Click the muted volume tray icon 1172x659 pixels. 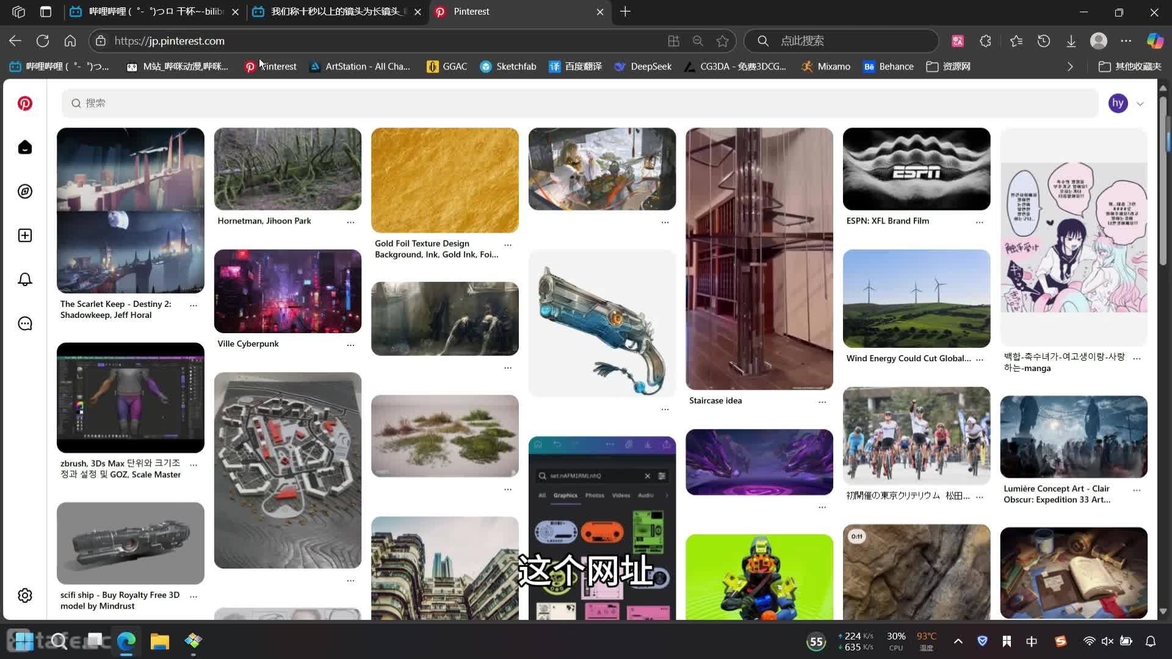click(1107, 641)
